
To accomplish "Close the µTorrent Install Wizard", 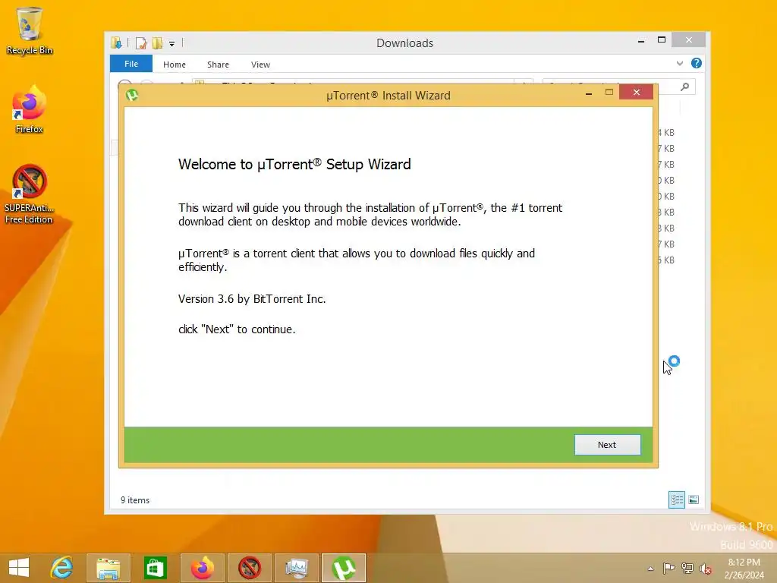I will 637,92.
